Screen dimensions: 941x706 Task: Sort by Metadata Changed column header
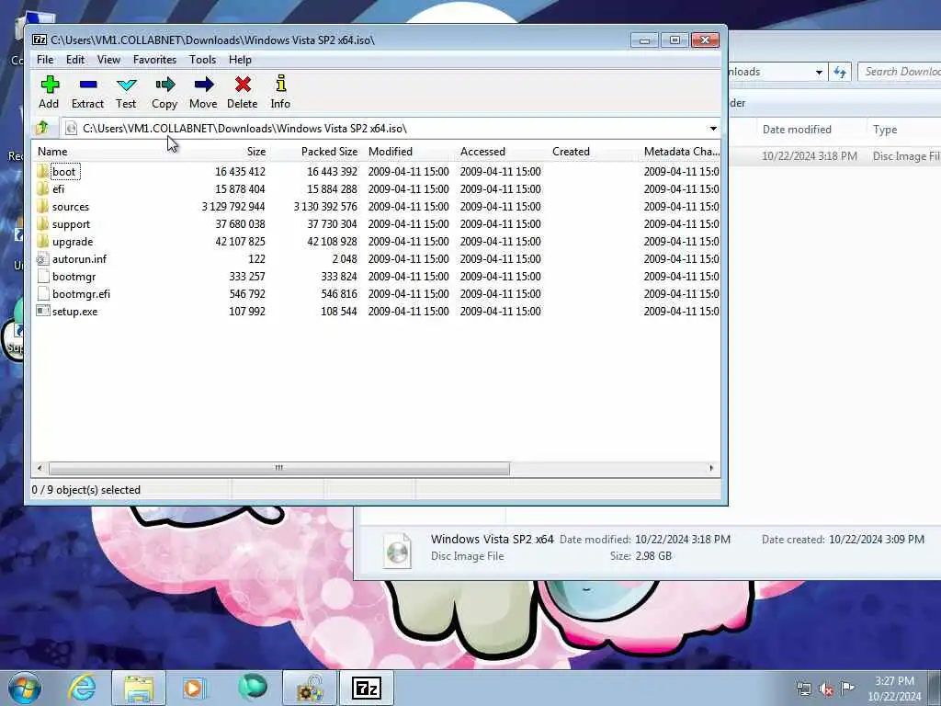coord(681,152)
